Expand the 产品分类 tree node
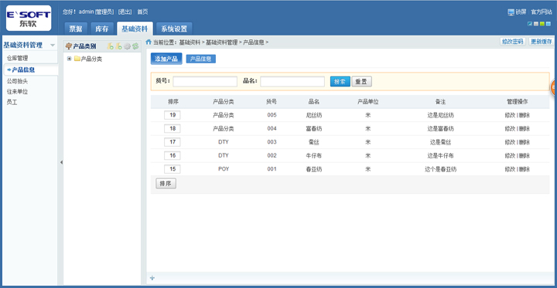The height and width of the screenshot is (288, 557). tap(70, 59)
